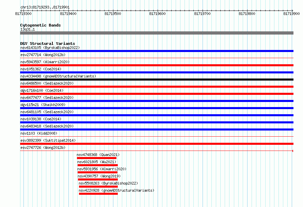The height and width of the screenshot is (207, 303).
Task: Select the short red bar under nsv5931956
Action: click(97, 172)
